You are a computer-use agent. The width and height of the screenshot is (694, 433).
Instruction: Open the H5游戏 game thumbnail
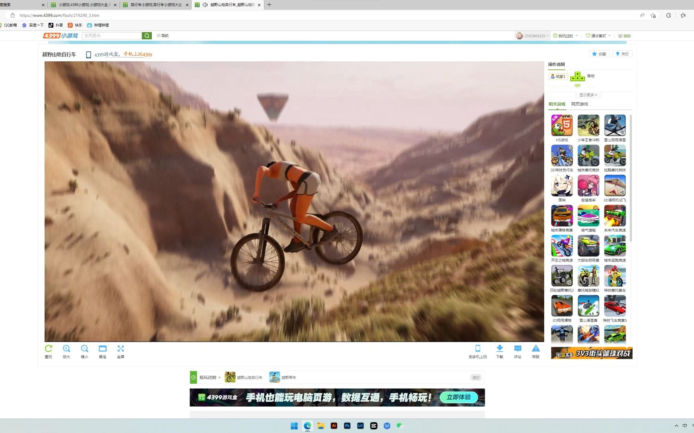(562, 125)
